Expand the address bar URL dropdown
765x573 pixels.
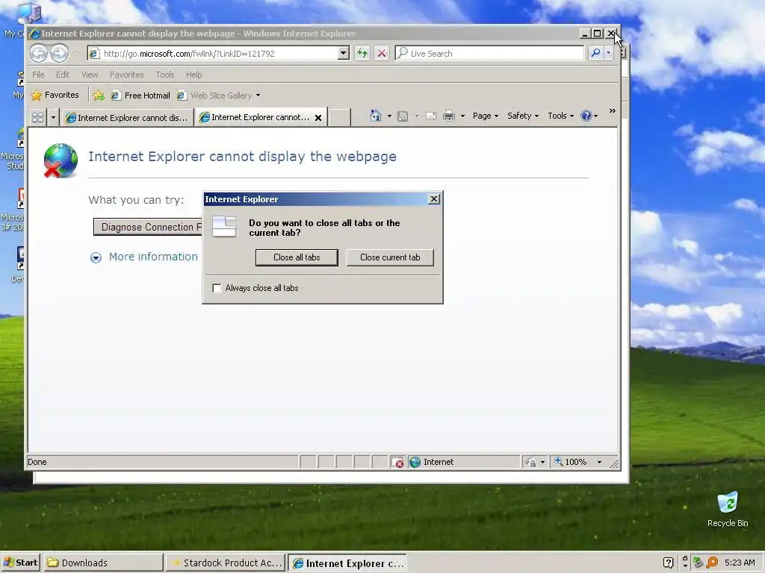344,53
